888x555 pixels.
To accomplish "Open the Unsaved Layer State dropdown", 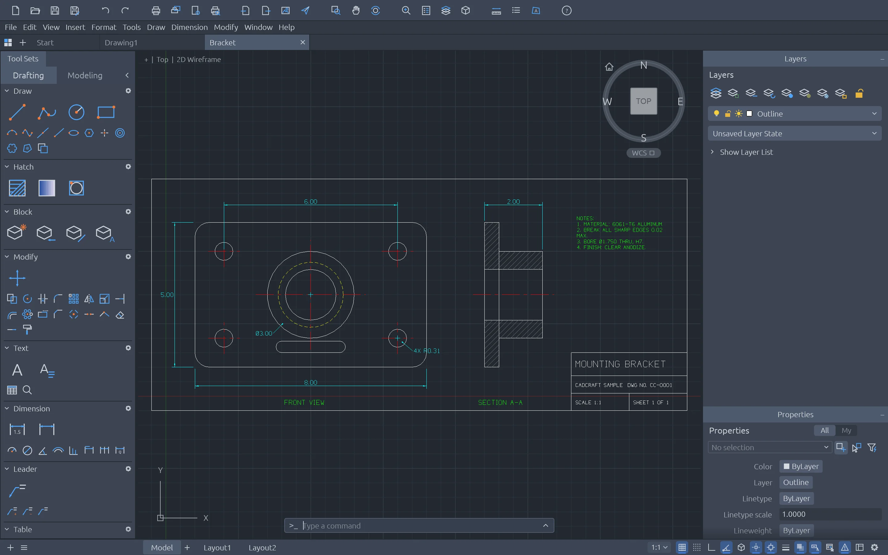I will coord(795,133).
